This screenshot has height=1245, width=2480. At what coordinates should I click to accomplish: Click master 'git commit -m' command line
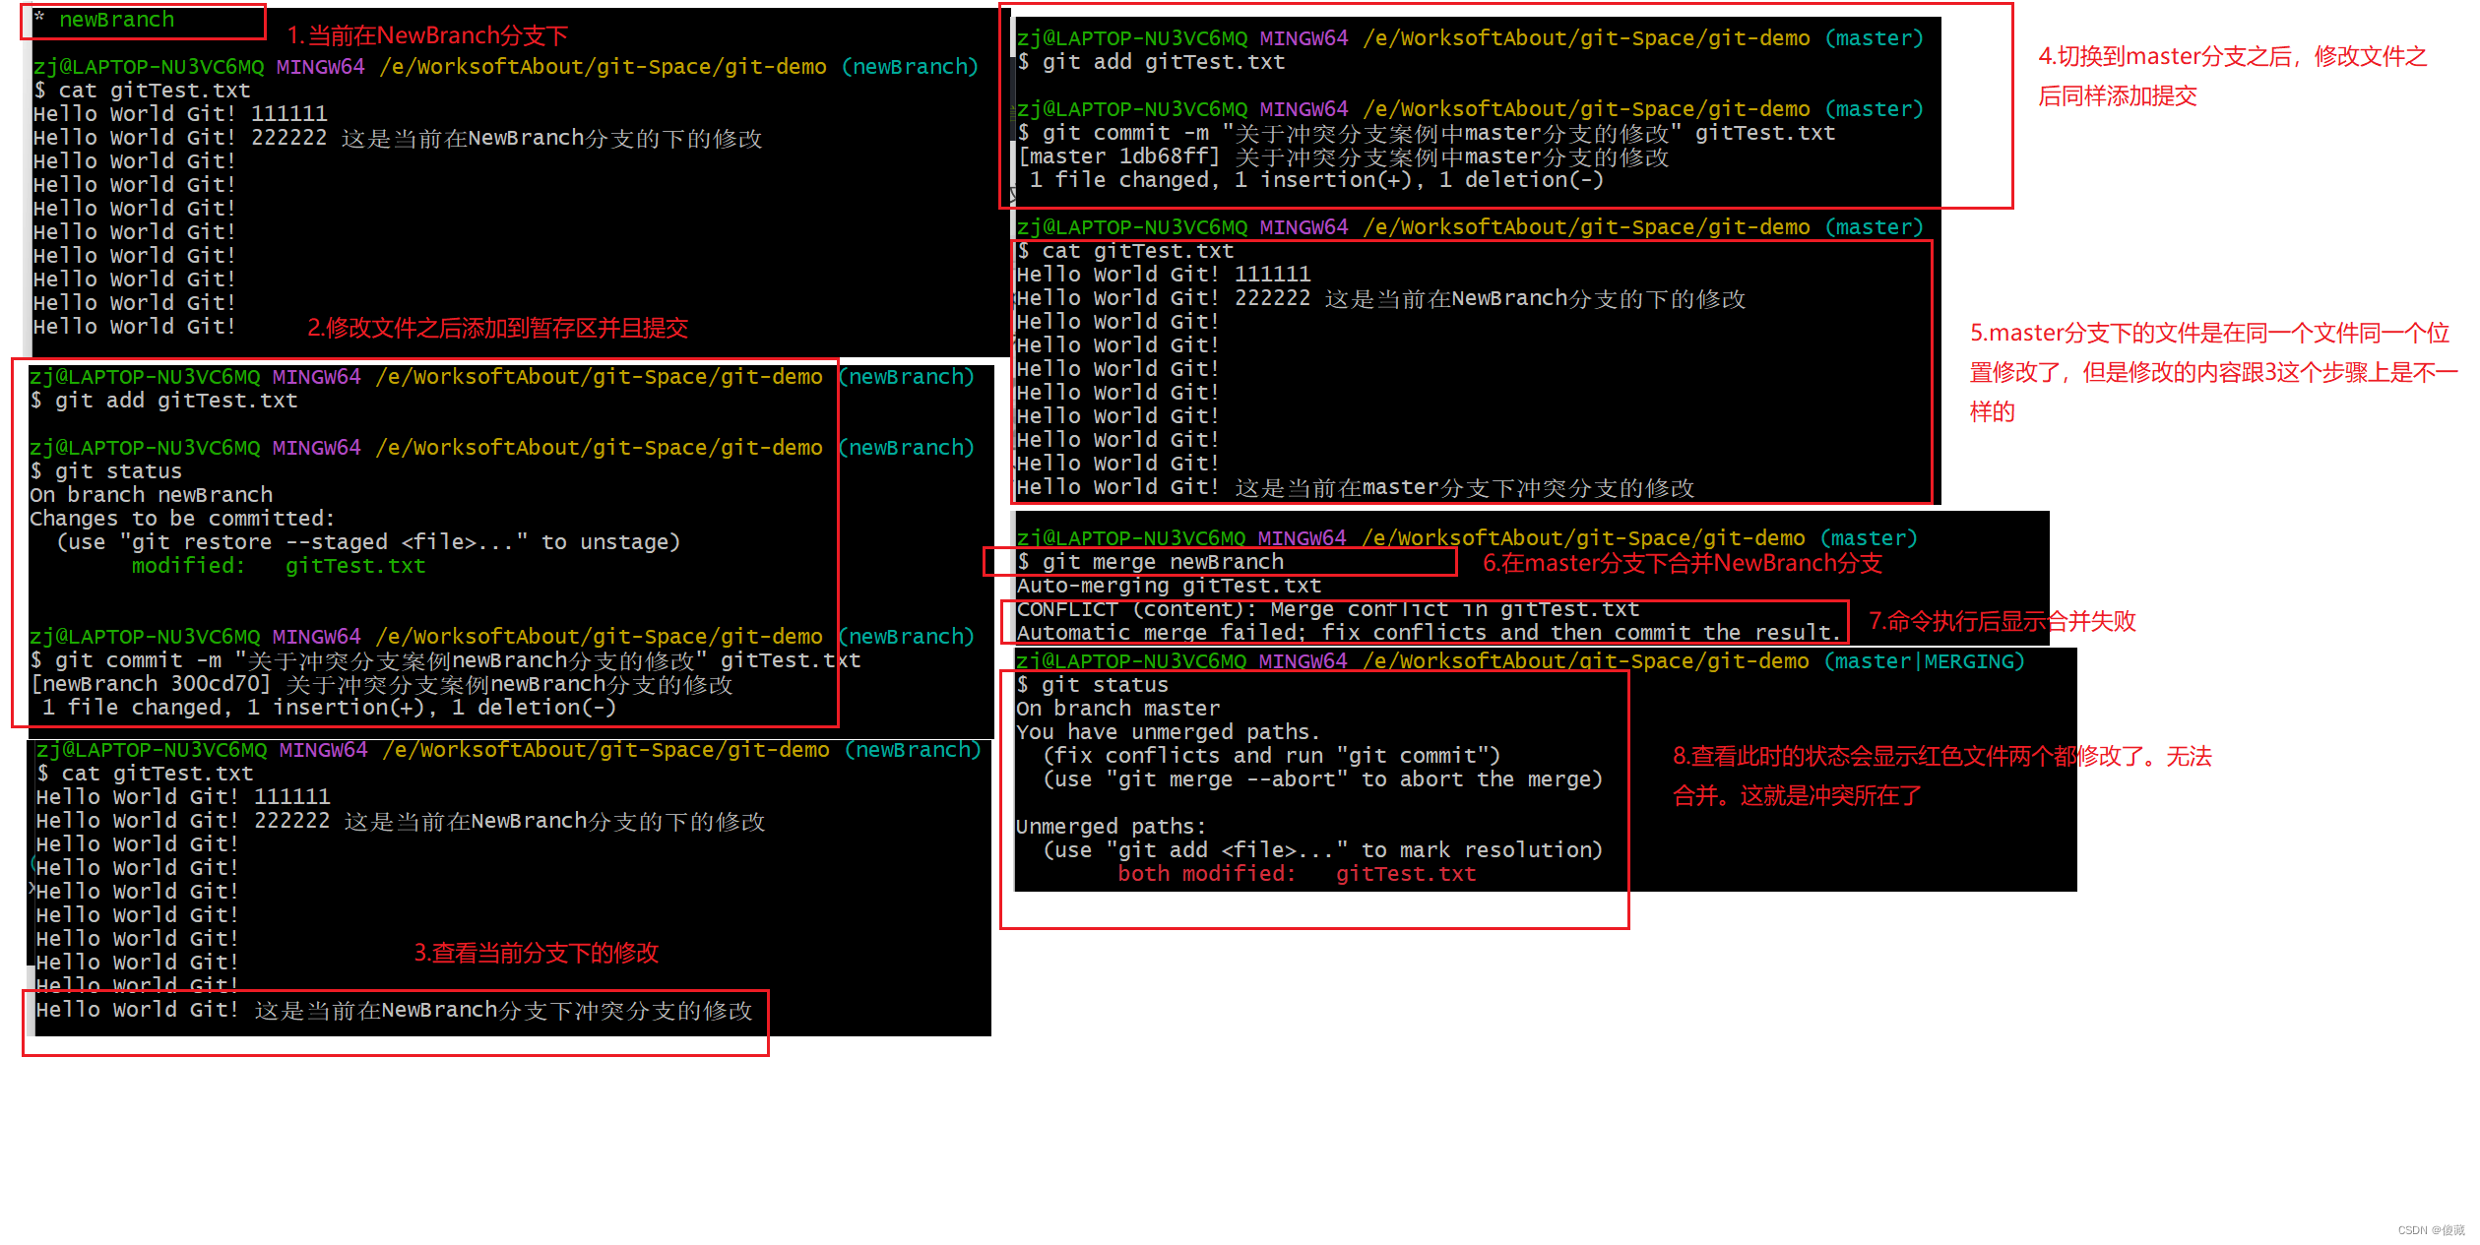point(1427,133)
